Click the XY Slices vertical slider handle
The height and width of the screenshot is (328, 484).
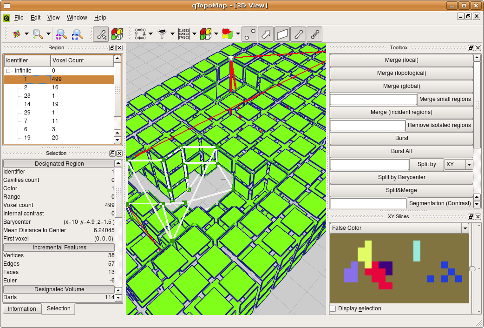pos(472,268)
